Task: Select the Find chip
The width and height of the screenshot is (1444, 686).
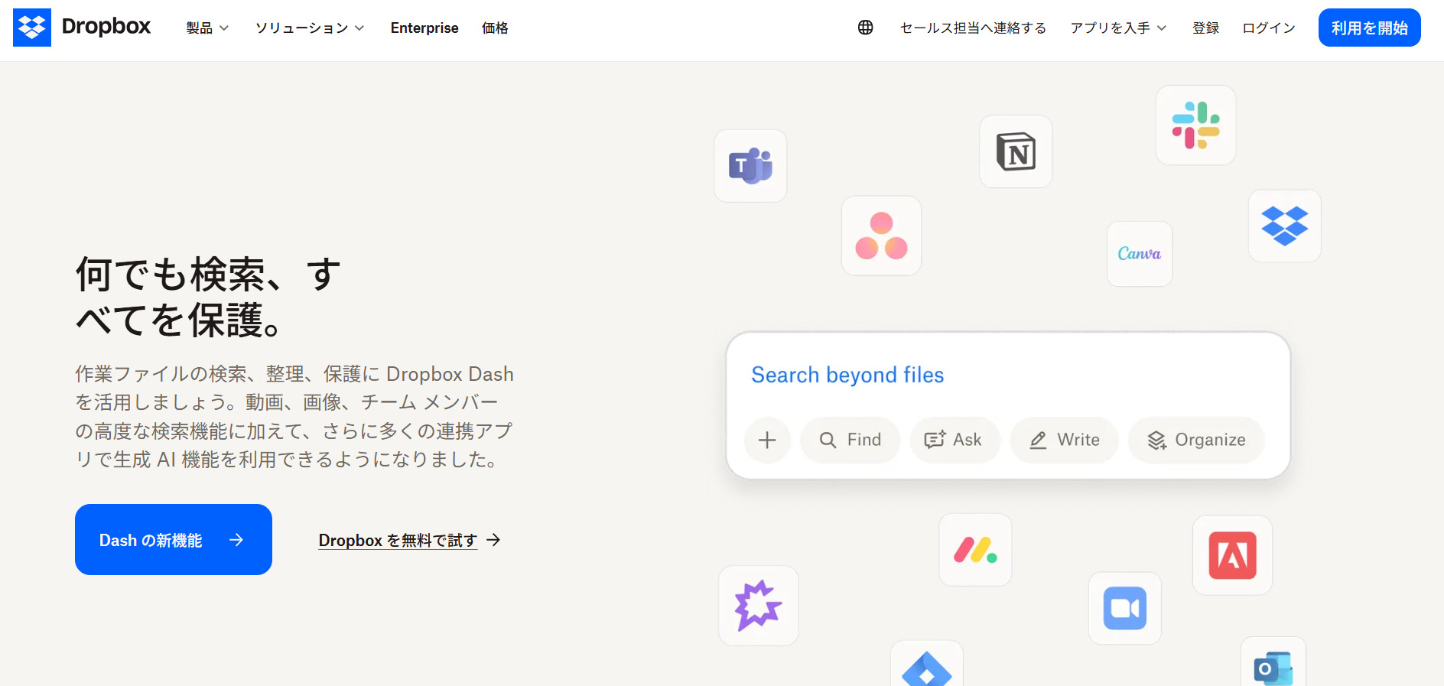Action: pyautogui.click(x=850, y=440)
